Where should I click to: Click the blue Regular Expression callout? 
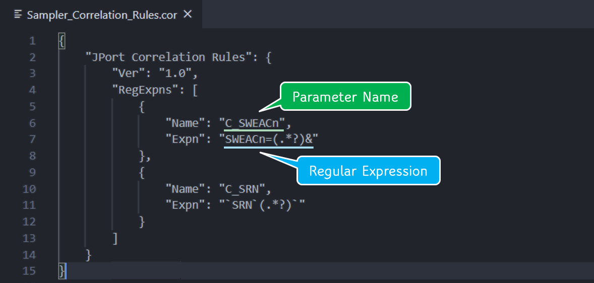368,171
